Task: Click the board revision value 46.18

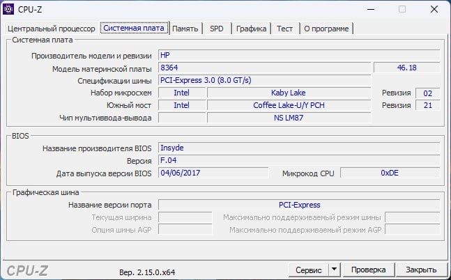Action: click(406, 68)
